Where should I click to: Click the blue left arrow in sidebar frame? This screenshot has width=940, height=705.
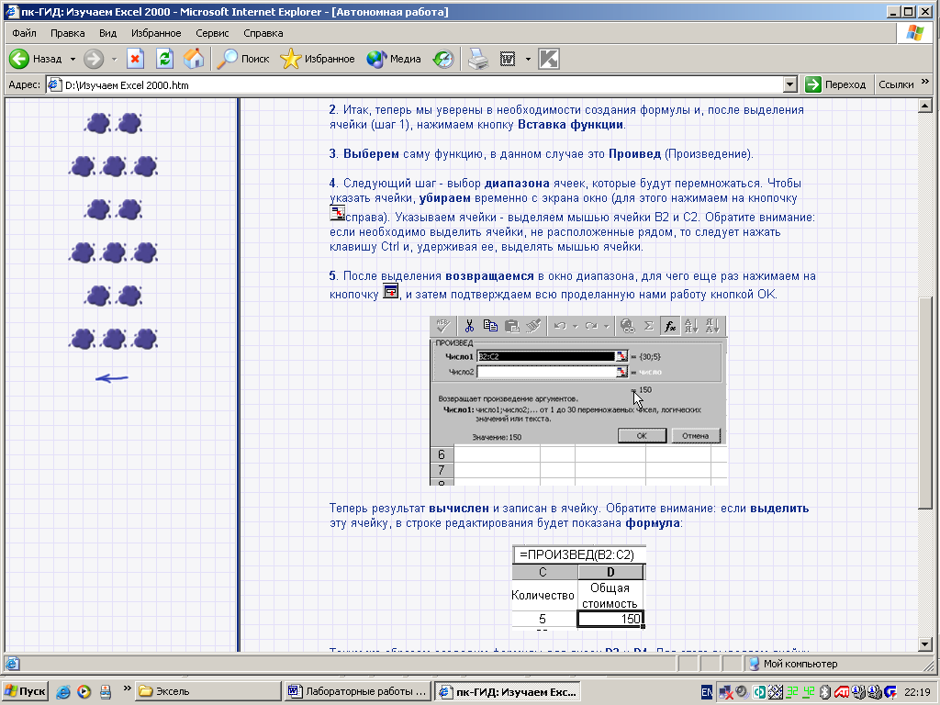[x=111, y=378]
